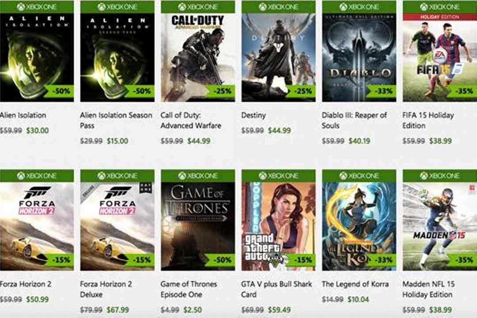Click the $10.04 price for The Legend of Korra

point(358,299)
